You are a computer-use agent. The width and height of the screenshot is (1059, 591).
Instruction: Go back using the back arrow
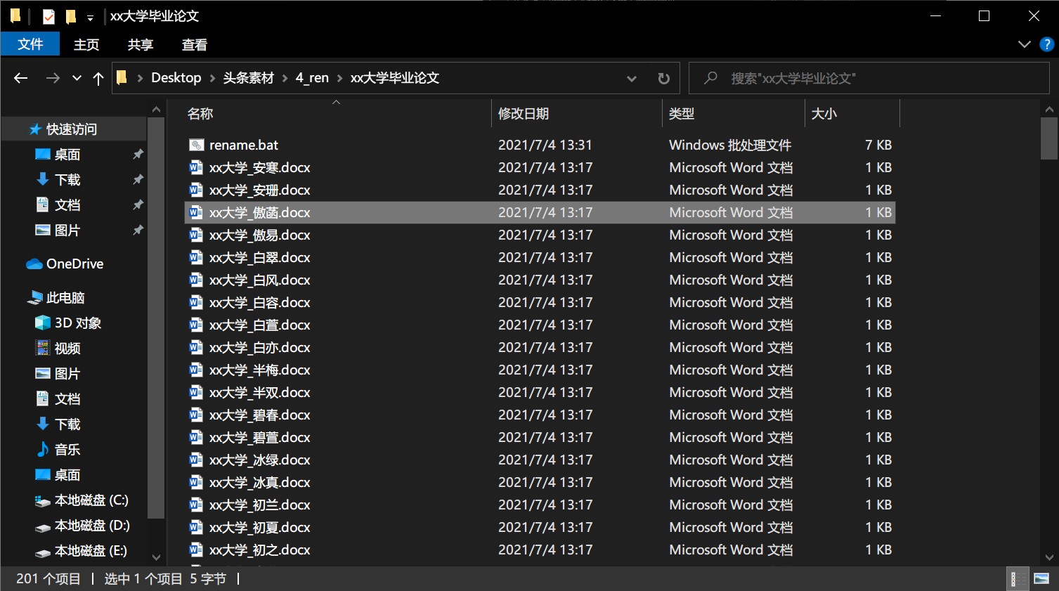tap(21, 78)
